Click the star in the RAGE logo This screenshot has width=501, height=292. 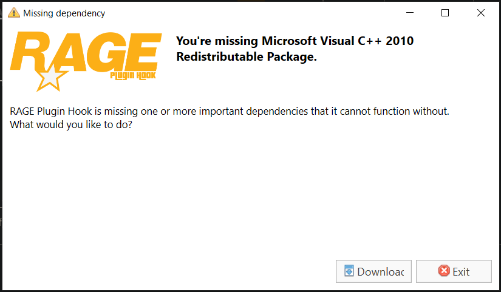click(x=52, y=77)
